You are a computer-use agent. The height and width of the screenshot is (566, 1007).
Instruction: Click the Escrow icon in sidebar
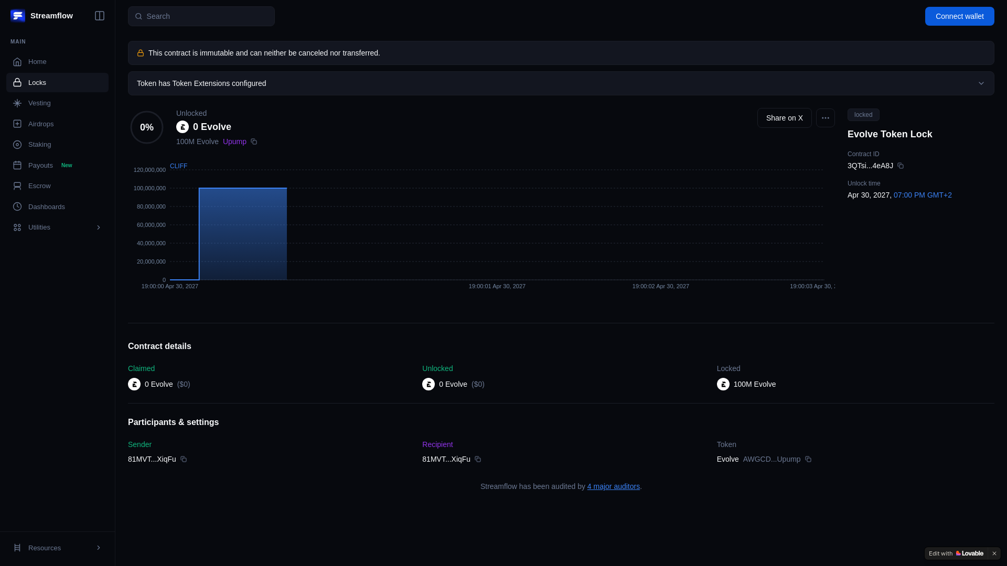[17, 186]
